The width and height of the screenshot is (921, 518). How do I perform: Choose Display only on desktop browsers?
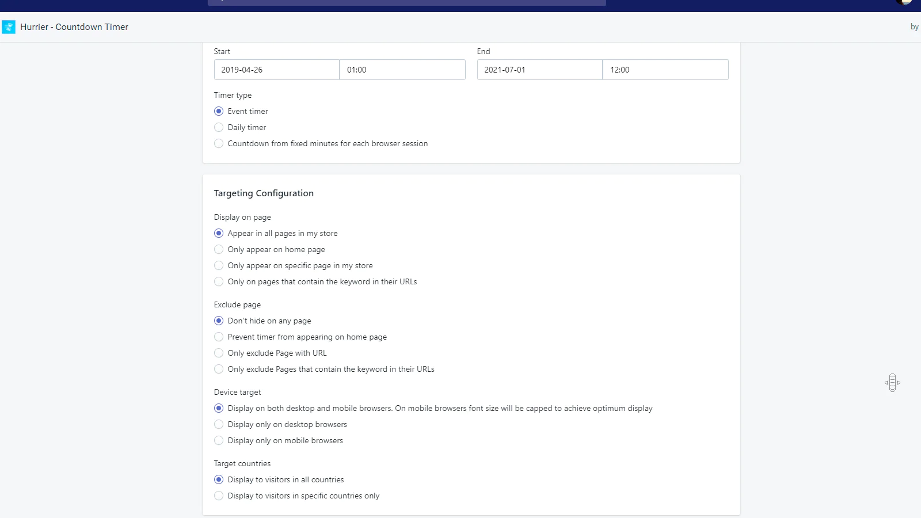click(x=219, y=424)
